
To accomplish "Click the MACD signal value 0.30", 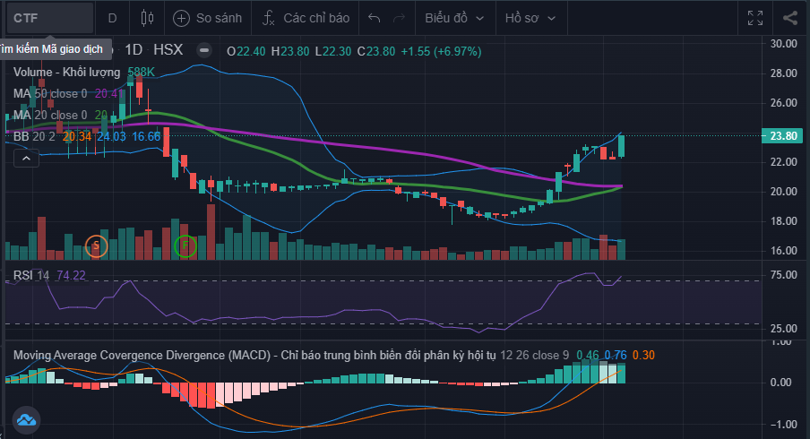I will 643,356.
